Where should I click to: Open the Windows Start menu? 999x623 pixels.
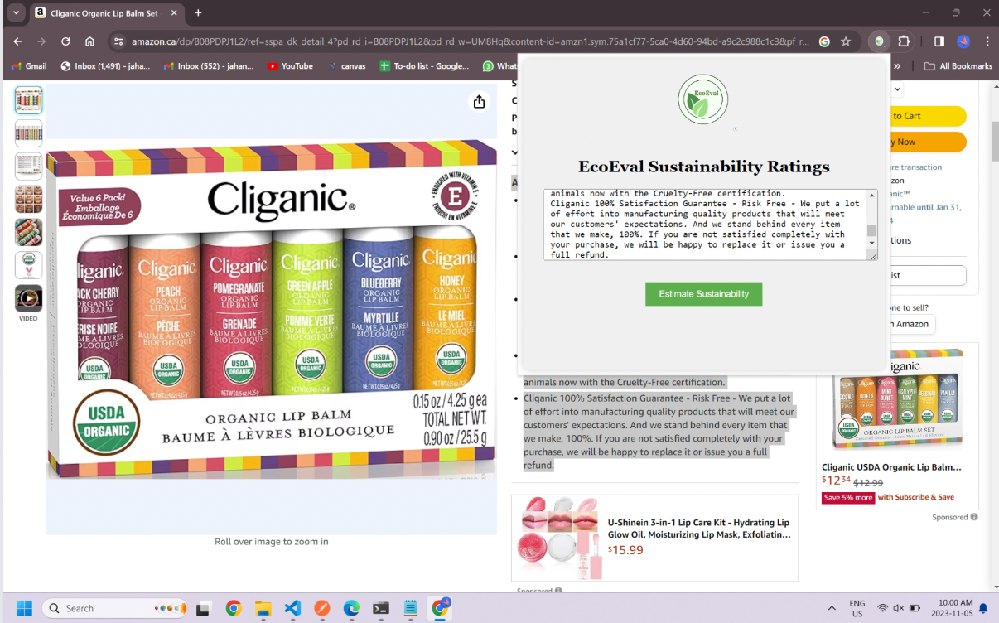point(22,608)
